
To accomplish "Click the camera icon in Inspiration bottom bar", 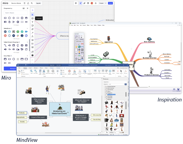I will pos(174,89).
